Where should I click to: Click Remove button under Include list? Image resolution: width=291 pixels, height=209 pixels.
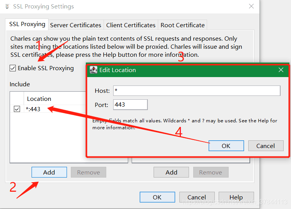89,172
